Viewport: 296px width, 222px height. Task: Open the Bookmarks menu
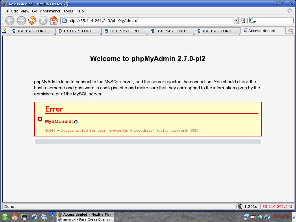[50, 11]
